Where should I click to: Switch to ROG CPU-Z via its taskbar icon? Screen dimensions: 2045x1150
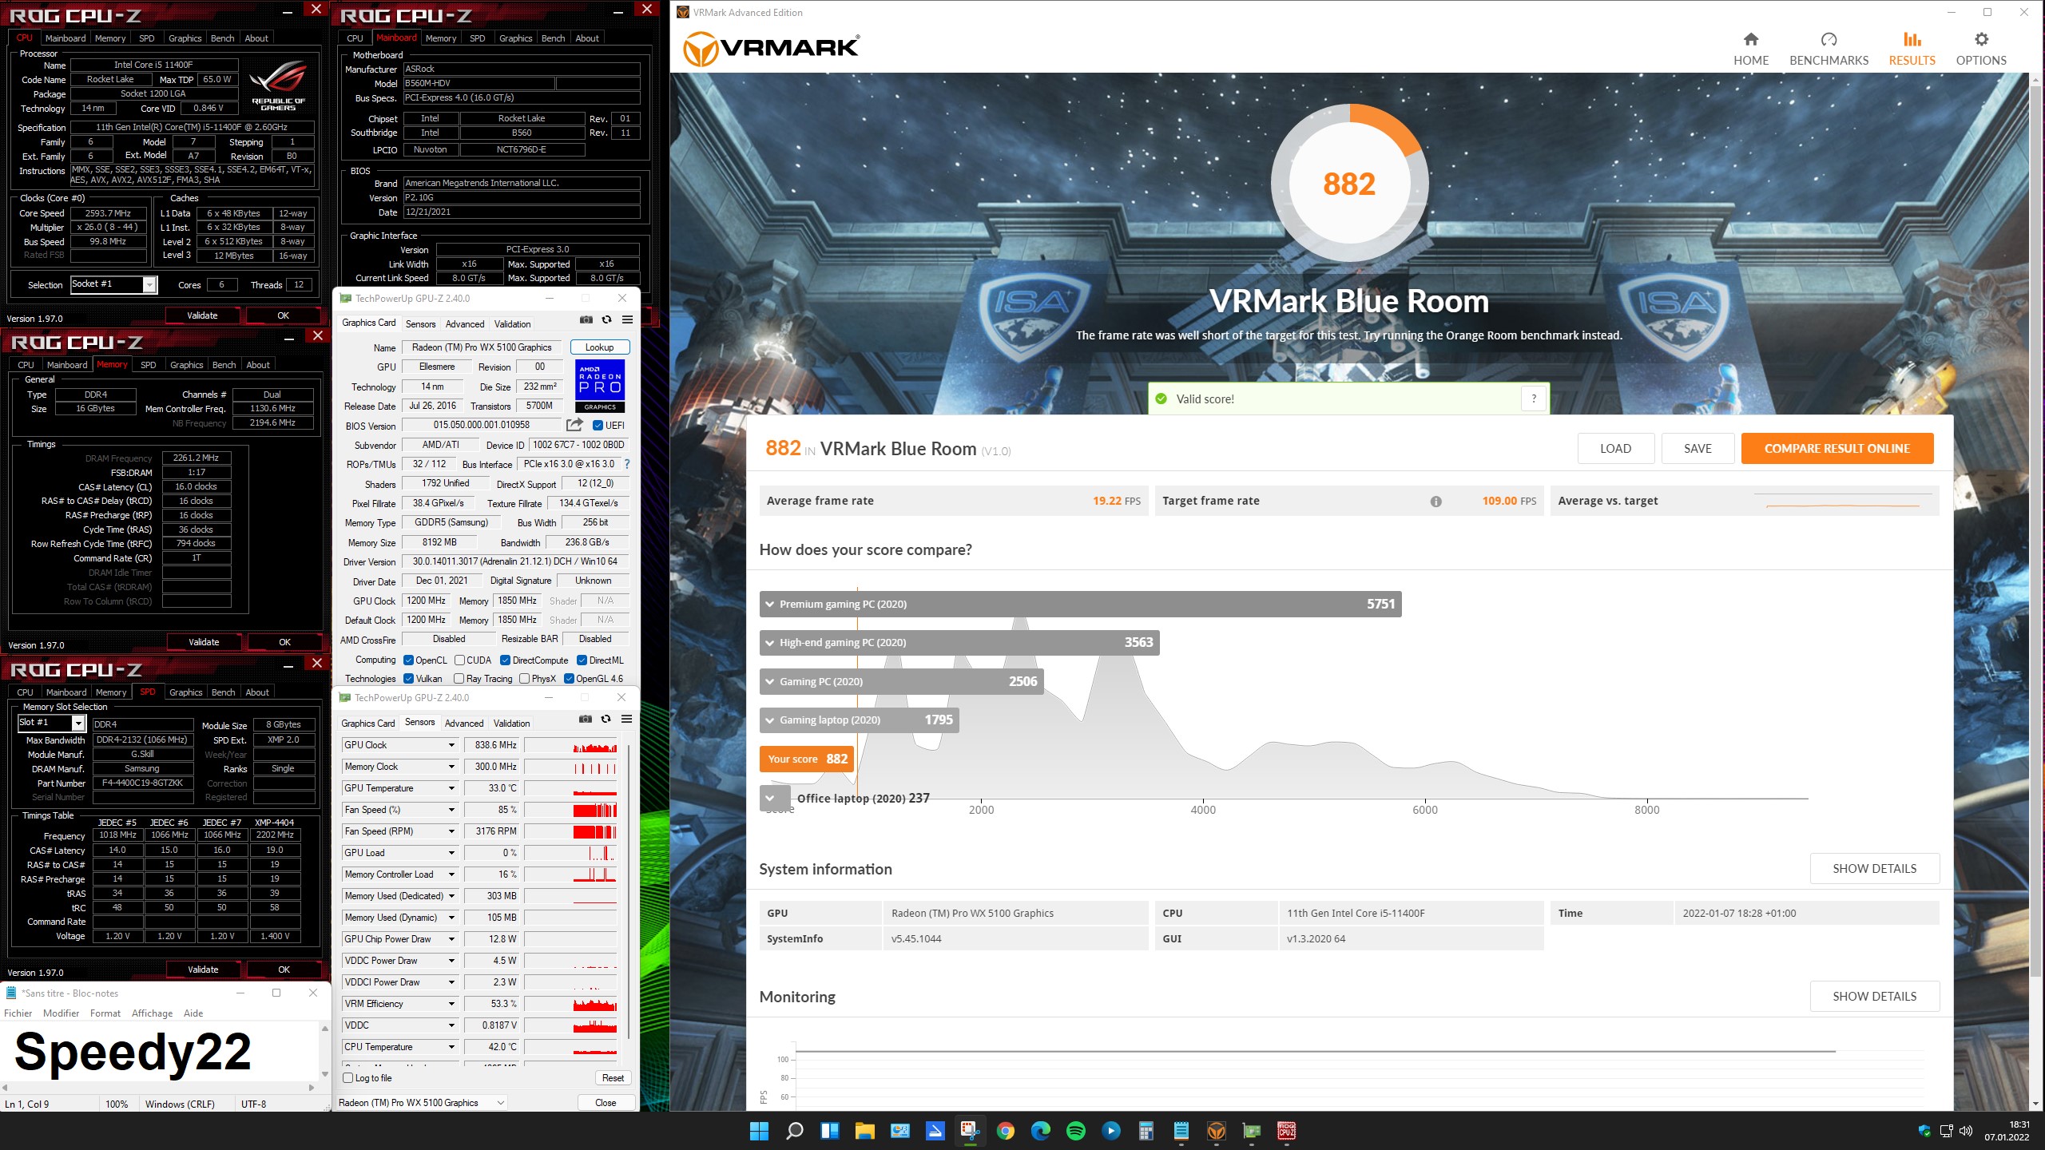point(1286,1131)
